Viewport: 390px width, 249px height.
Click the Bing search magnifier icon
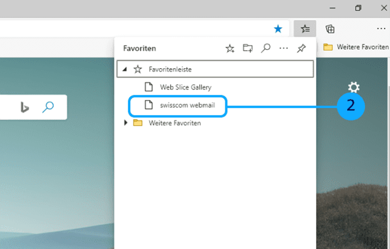[48, 107]
